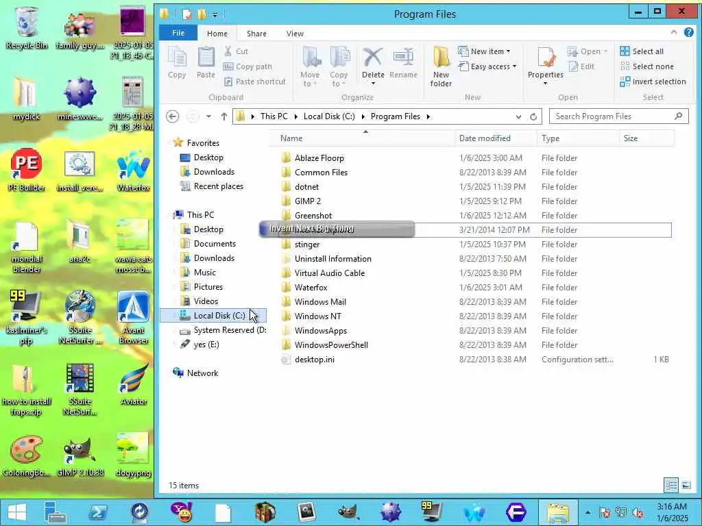This screenshot has width=702, height=526.
Task: Click Open in the Open group
Action: 588,51
